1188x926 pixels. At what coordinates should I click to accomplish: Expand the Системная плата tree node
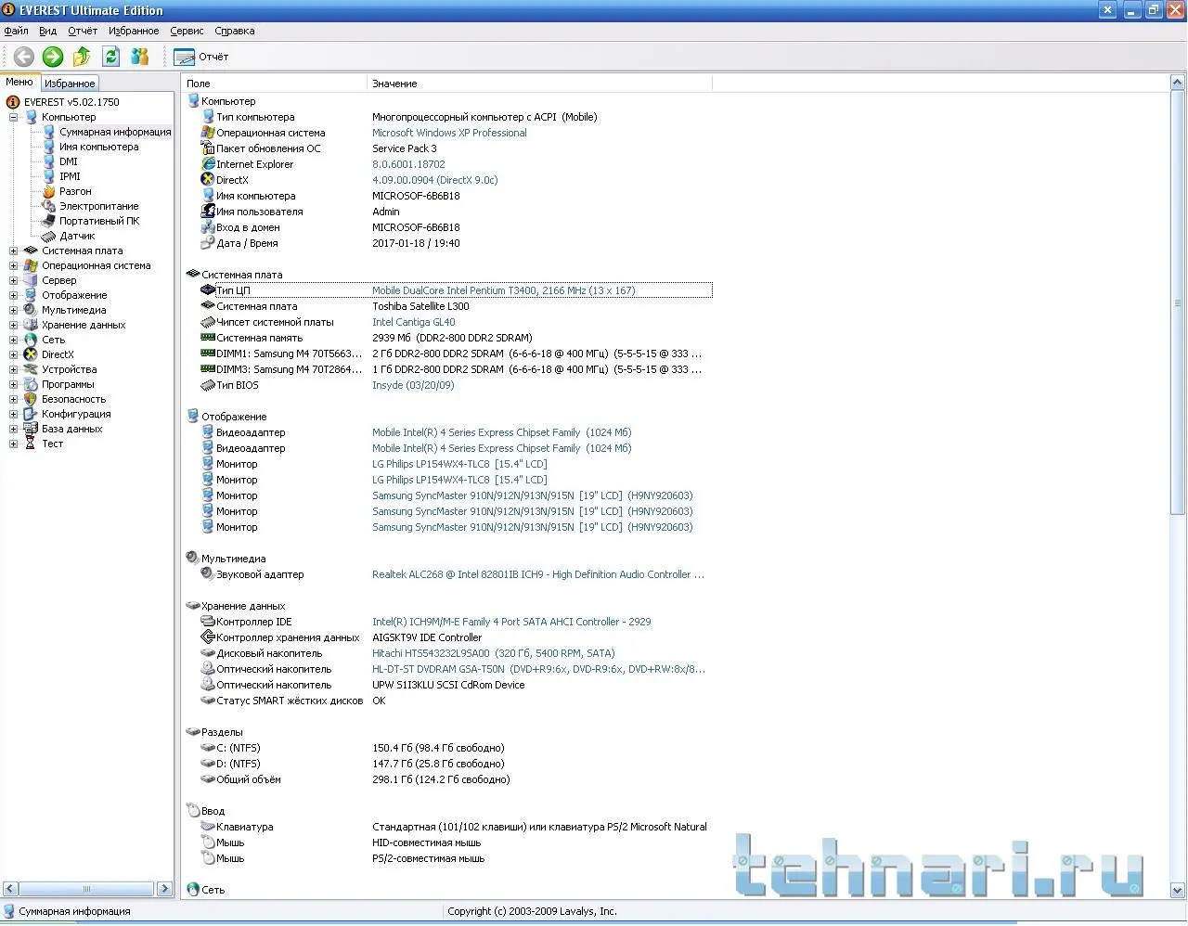click(14, 251)
